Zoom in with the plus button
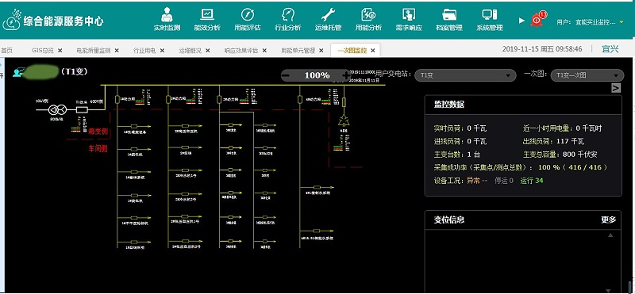The width and height of the screenshot is (635, 294). (x=346, y=75)
